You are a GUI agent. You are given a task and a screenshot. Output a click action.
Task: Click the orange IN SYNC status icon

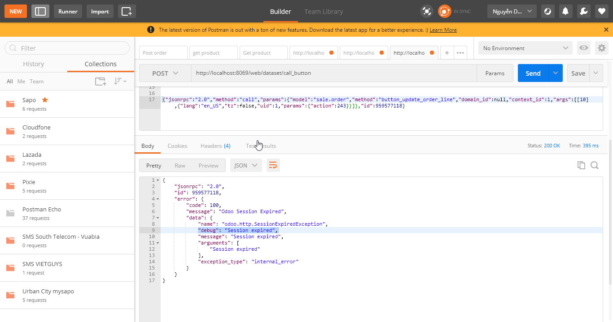click(444, 11)
